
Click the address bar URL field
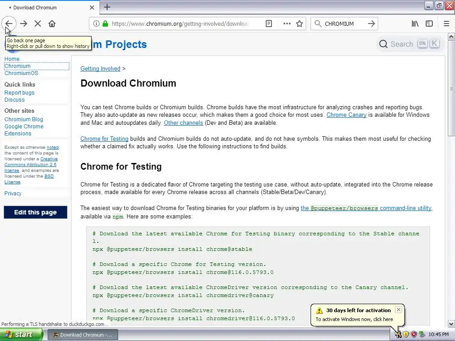point(180,24)
